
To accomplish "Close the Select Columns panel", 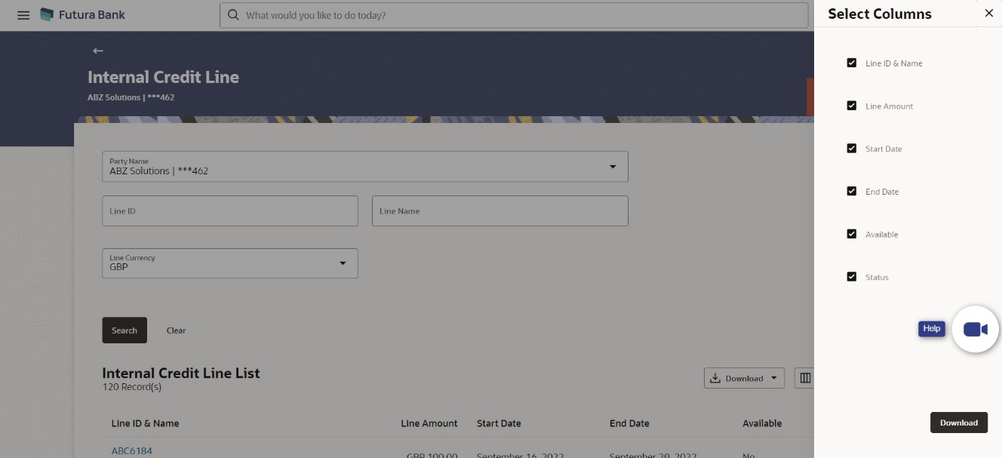I will pyautogui.click(x=989, y=14).
